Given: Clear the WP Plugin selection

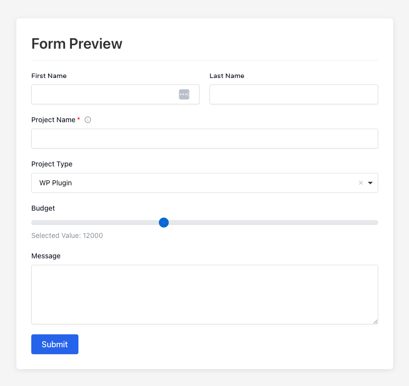Looking at the screenshot, I should [x=361, y=183].
